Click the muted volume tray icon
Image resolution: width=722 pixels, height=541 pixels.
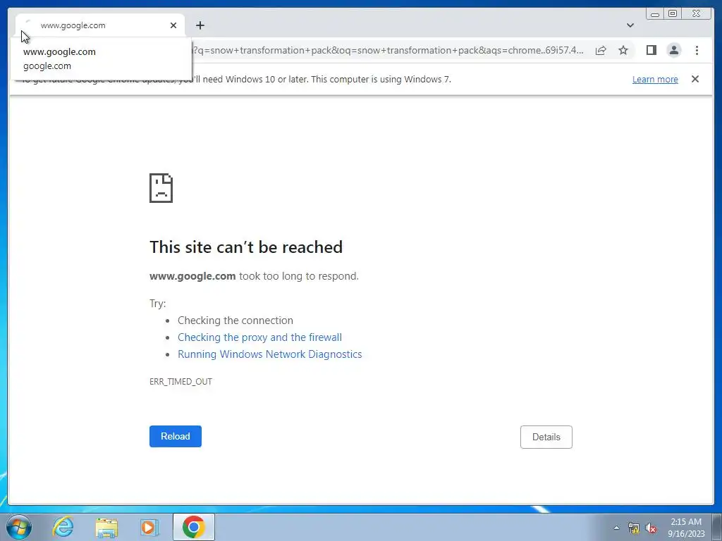(x=651, y=528)
